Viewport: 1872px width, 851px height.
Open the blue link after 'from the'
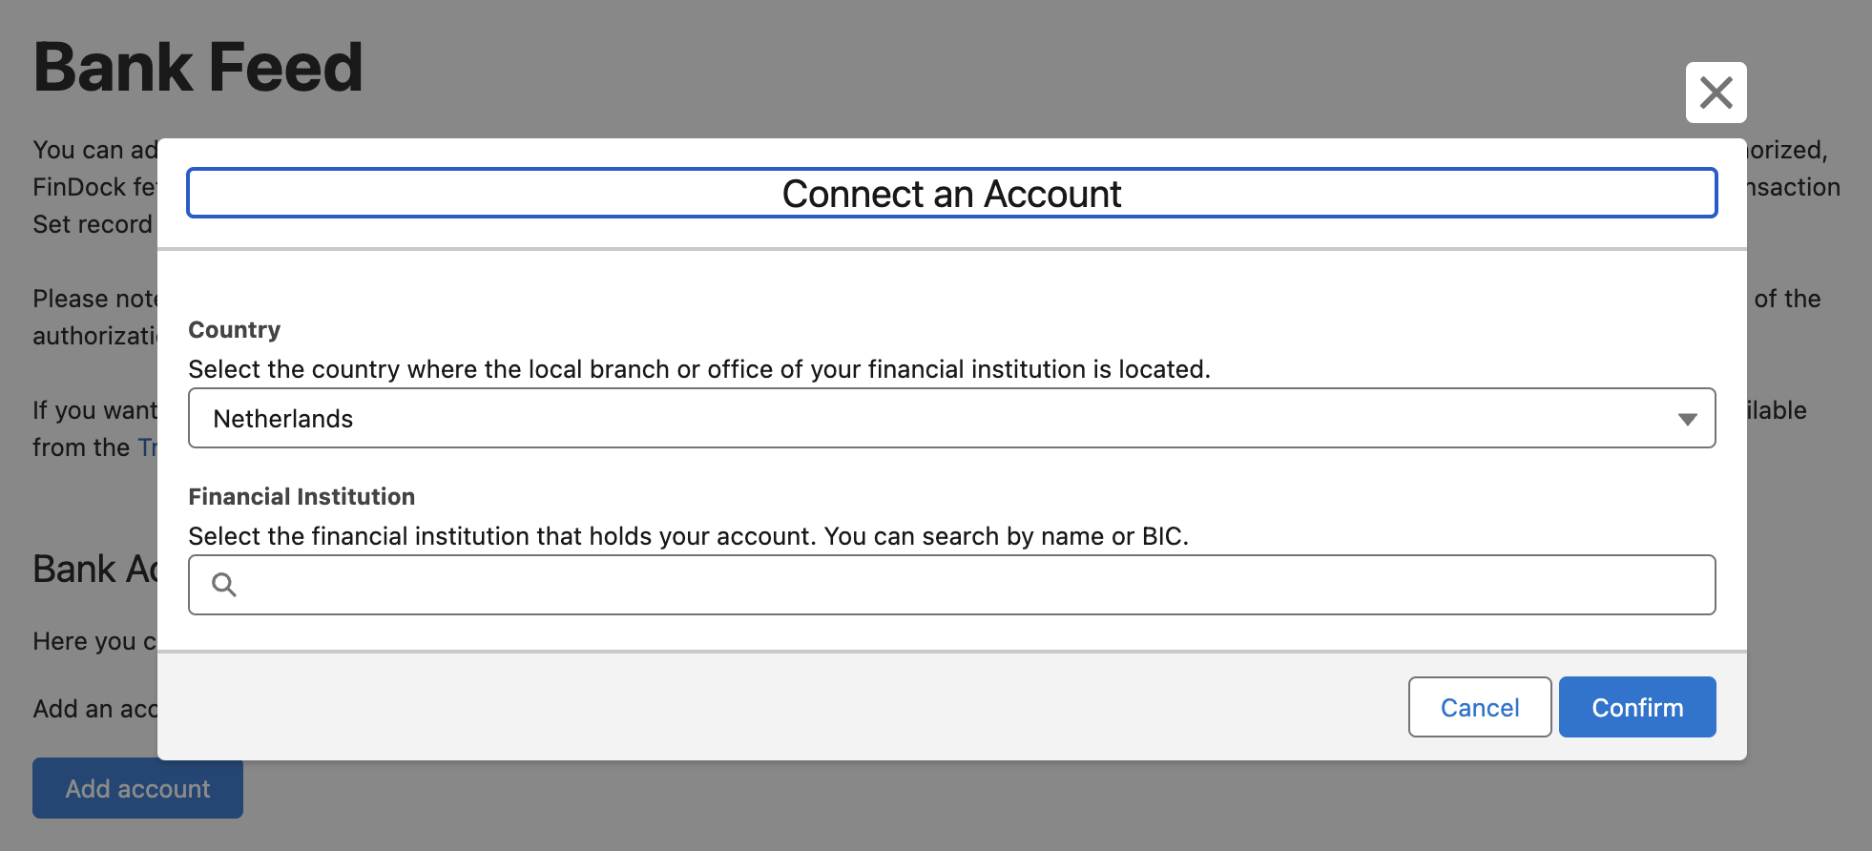tap(148, 447)
